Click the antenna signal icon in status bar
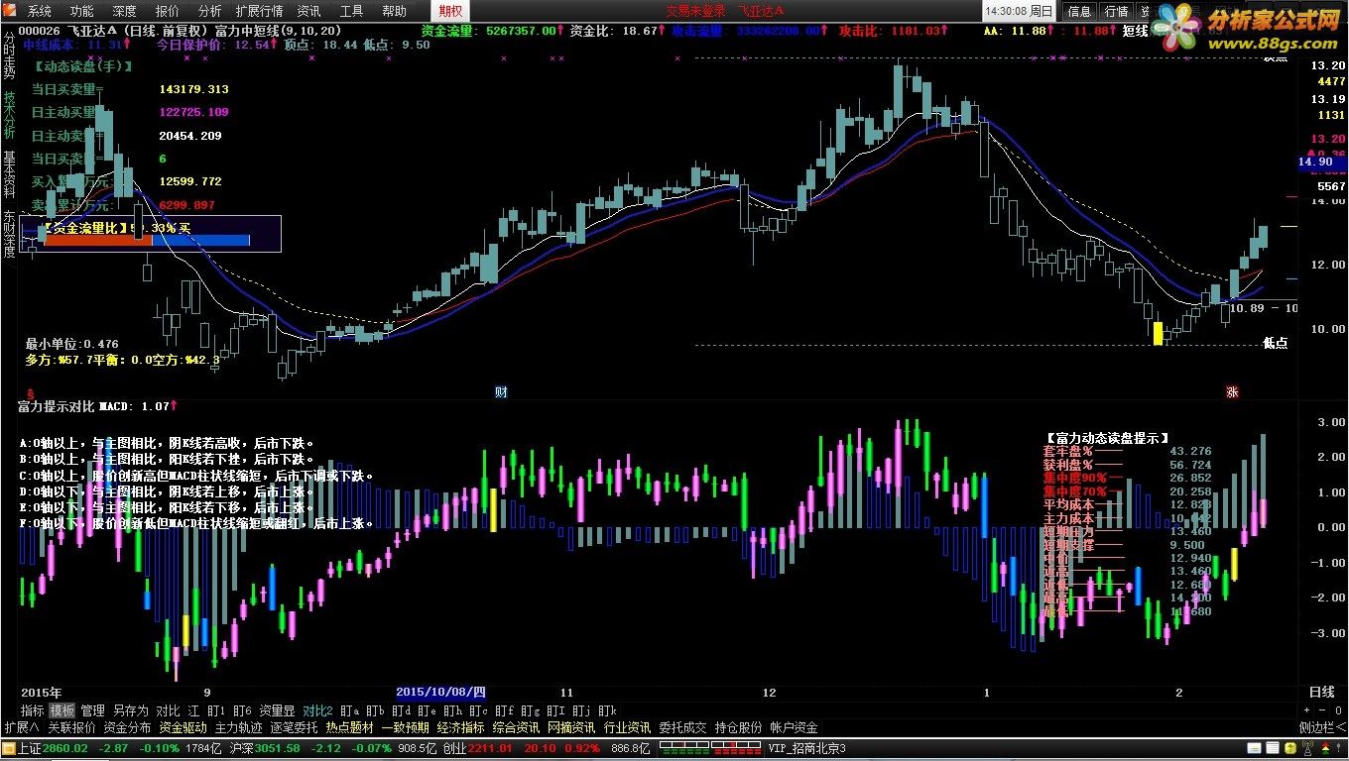 tap(1307, 748)
